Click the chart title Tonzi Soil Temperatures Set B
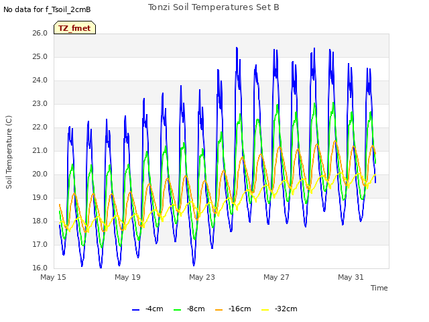Image resolution: width=429 pixels, height=322 pixels. 214,7
